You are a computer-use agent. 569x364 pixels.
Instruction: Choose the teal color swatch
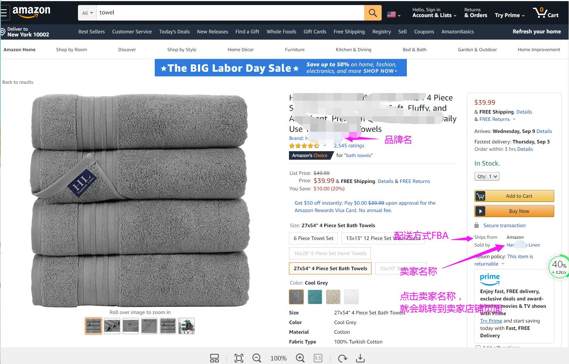315,297
